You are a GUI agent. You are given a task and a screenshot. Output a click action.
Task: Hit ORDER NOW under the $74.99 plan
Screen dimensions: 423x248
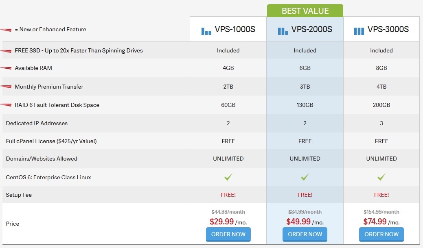coord(381,234)
